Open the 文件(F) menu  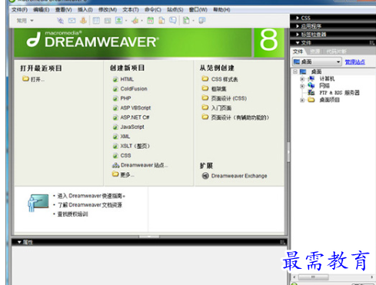19,10
